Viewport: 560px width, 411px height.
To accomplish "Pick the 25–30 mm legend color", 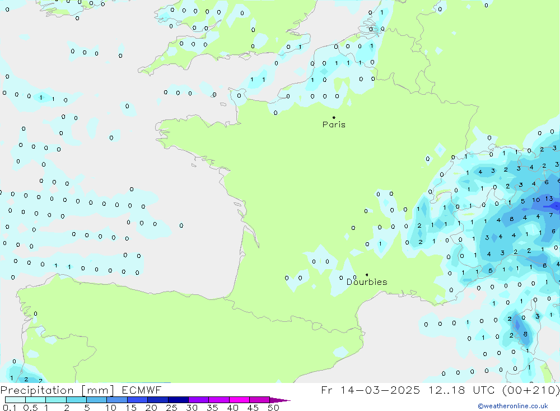I will [x=178, y=400].
